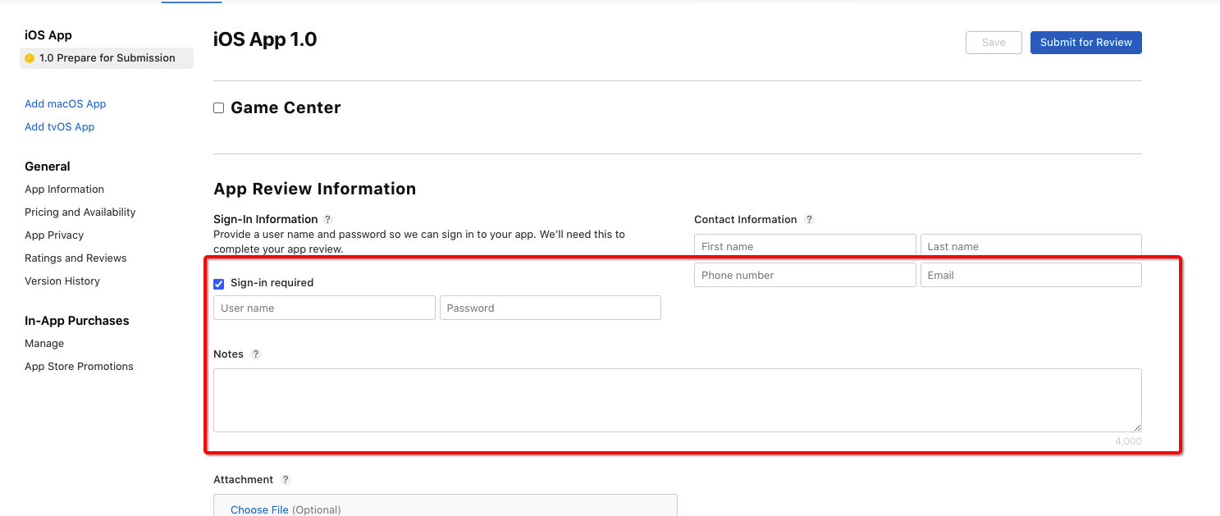Enable the Game Center checkbox
This screenshot has width=1220, height=516.
pyautogui.click(x=219, y=108)
